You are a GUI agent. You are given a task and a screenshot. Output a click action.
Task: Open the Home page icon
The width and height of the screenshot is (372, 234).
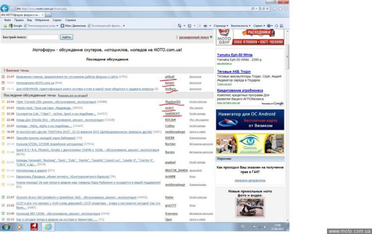(x=275, y=9)
